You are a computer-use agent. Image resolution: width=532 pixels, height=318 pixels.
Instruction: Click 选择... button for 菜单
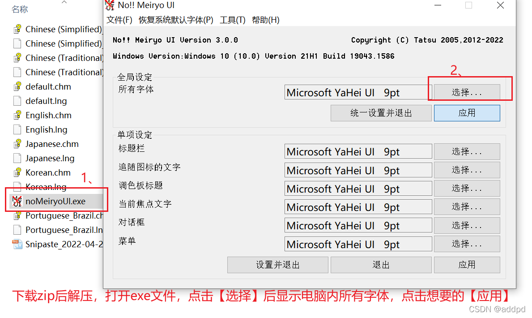pyautogui.click(x=467, y=244)
